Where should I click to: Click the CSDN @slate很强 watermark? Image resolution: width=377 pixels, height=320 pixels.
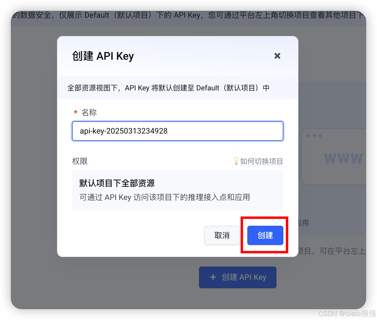pos(347,313)
